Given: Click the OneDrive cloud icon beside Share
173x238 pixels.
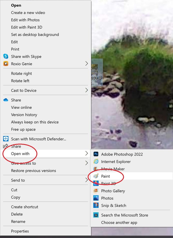Looking at the screenshot, I should [x=6, y=100].
